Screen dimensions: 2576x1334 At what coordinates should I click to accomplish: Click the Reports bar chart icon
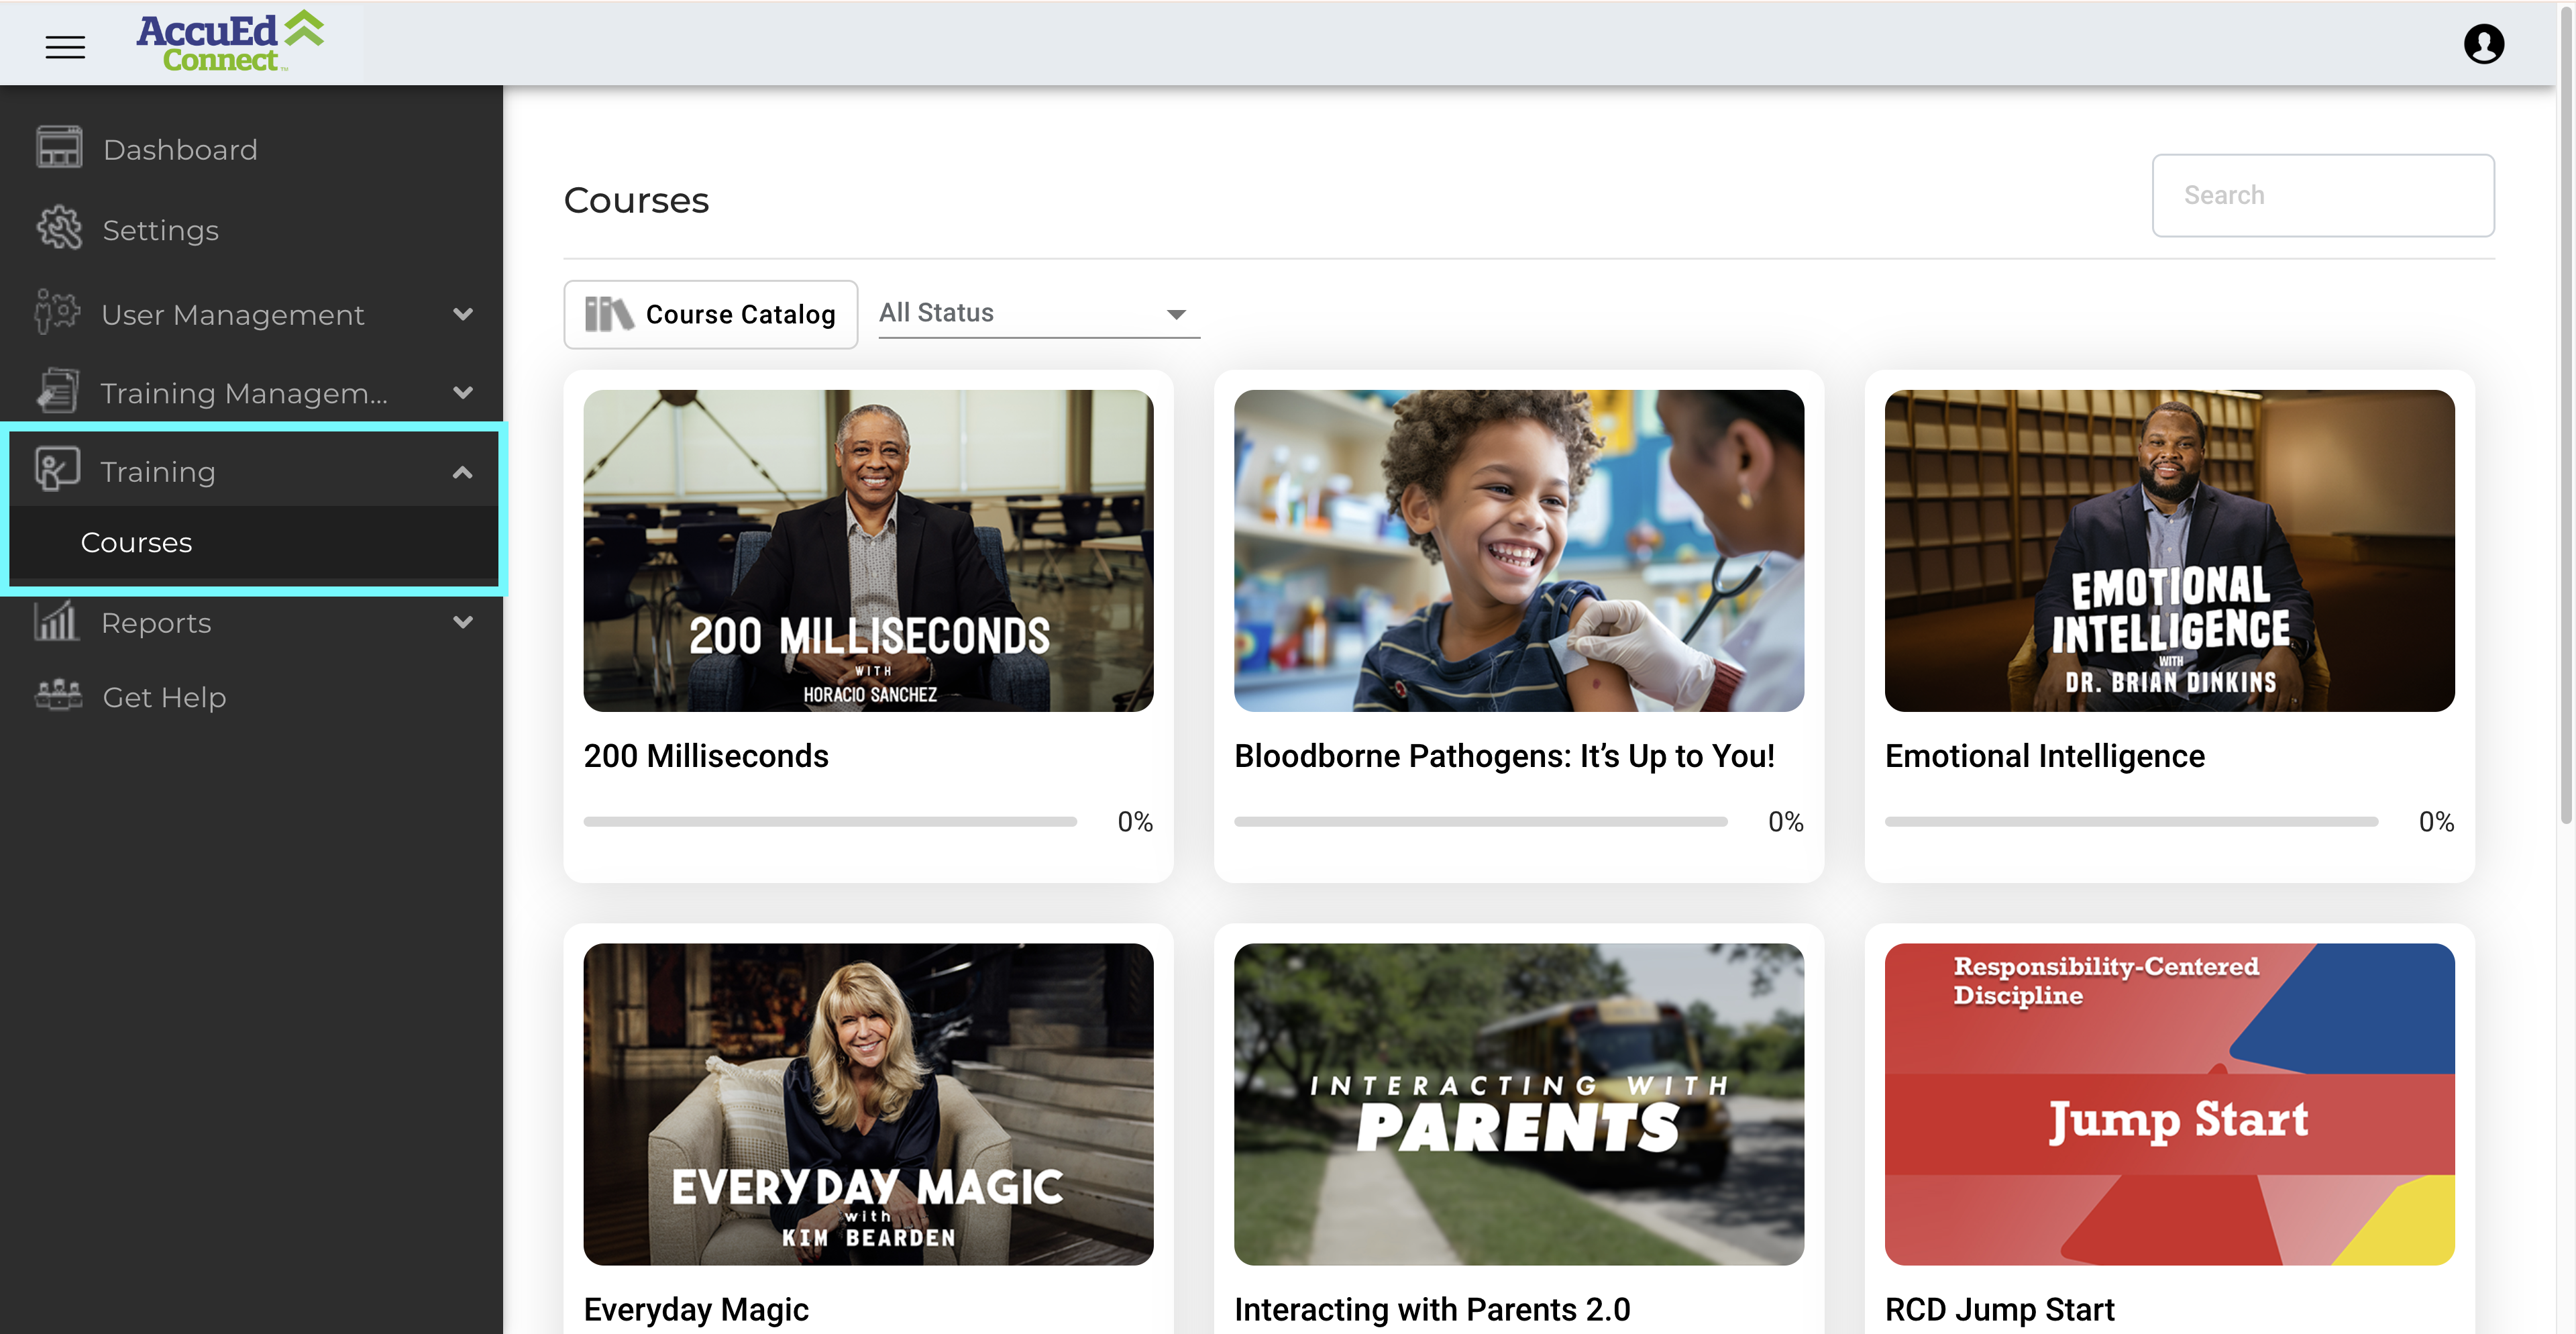[57, 621]
